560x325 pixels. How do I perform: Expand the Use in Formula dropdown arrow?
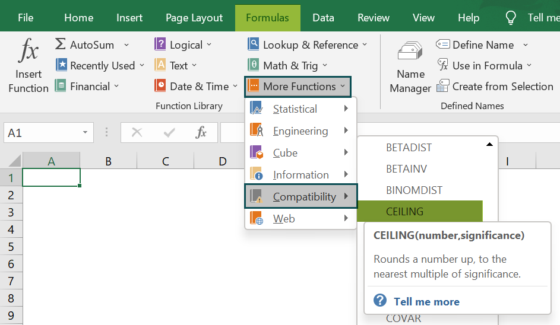(x=529, y=65)
